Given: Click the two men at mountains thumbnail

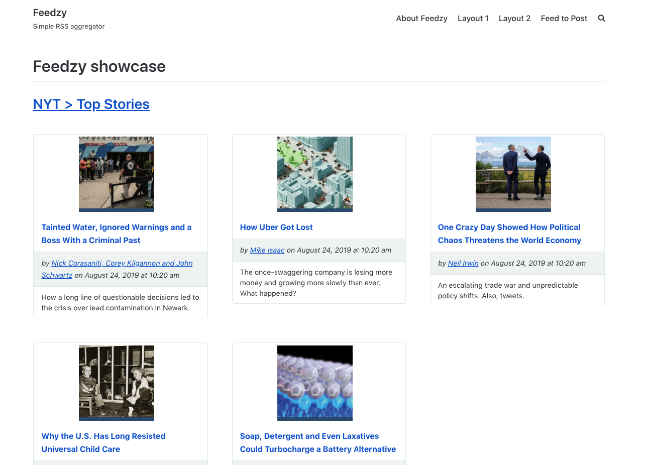Looking at the screenshot, I should pyautogui.click(x=513, y=174).
